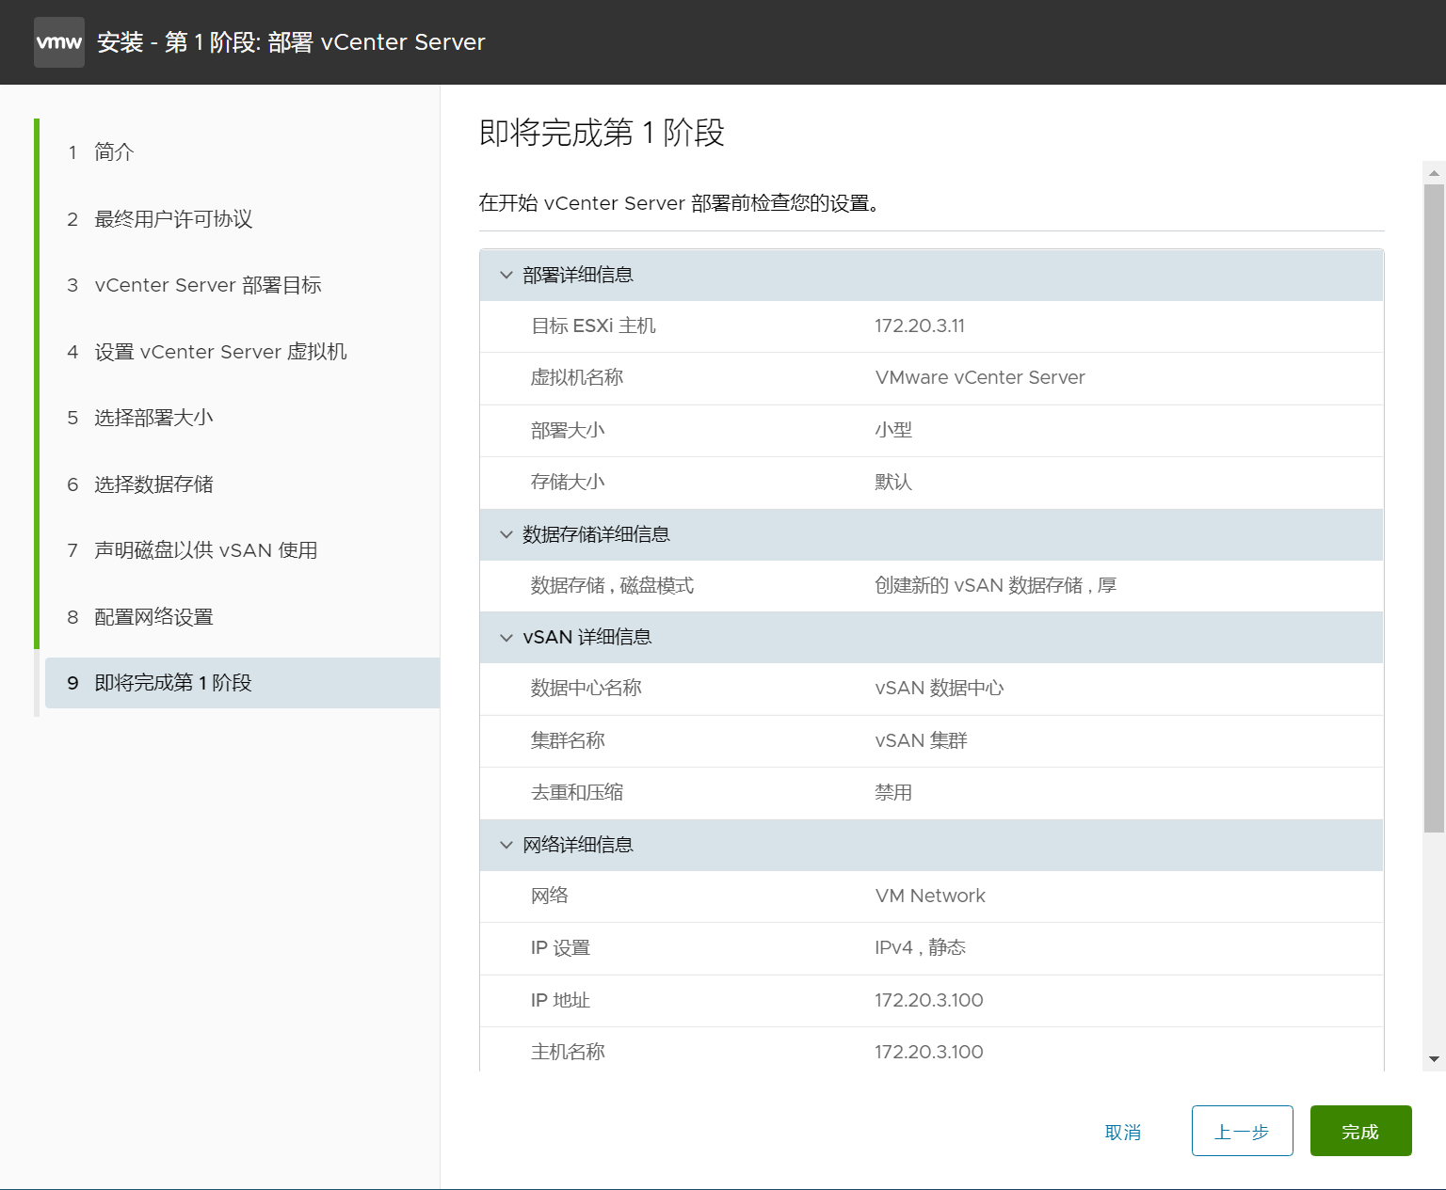The image size is (1446, 1190).
Task: Click the 取消 cancel link
Action: point(1123,1132)
